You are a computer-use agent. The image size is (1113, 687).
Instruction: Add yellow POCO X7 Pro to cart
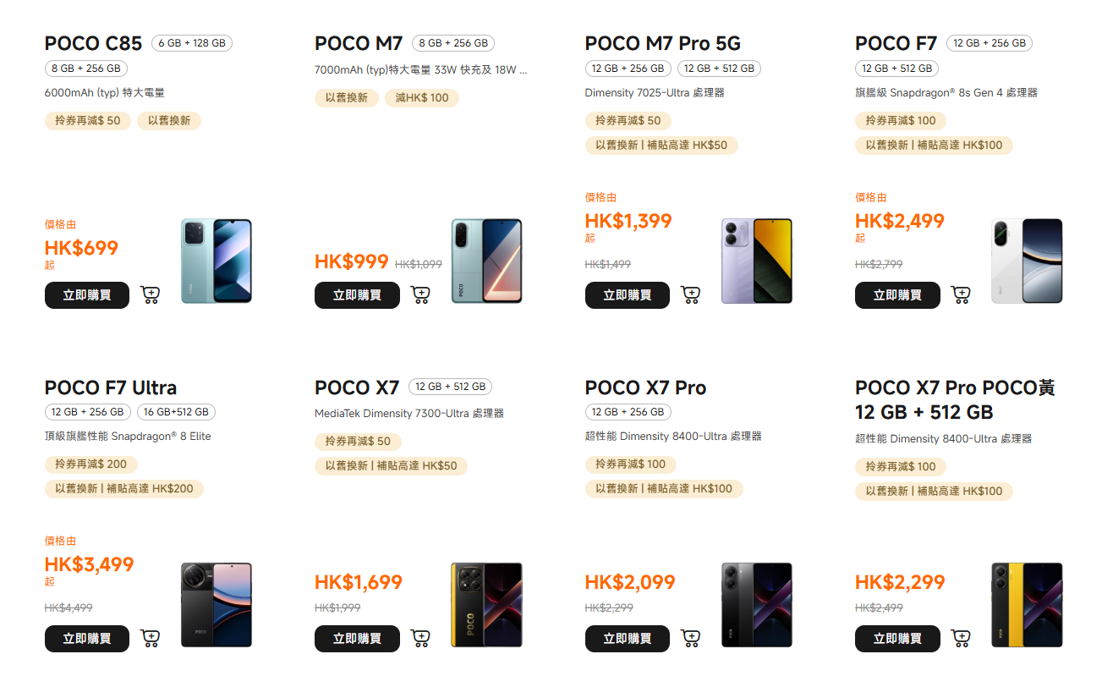961,639
